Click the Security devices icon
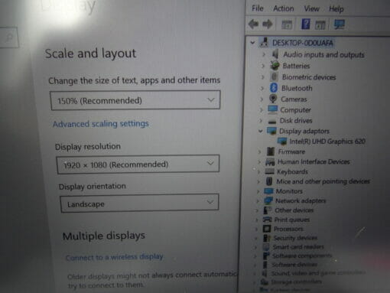This screenshot has height=293, width=390. 267,238
